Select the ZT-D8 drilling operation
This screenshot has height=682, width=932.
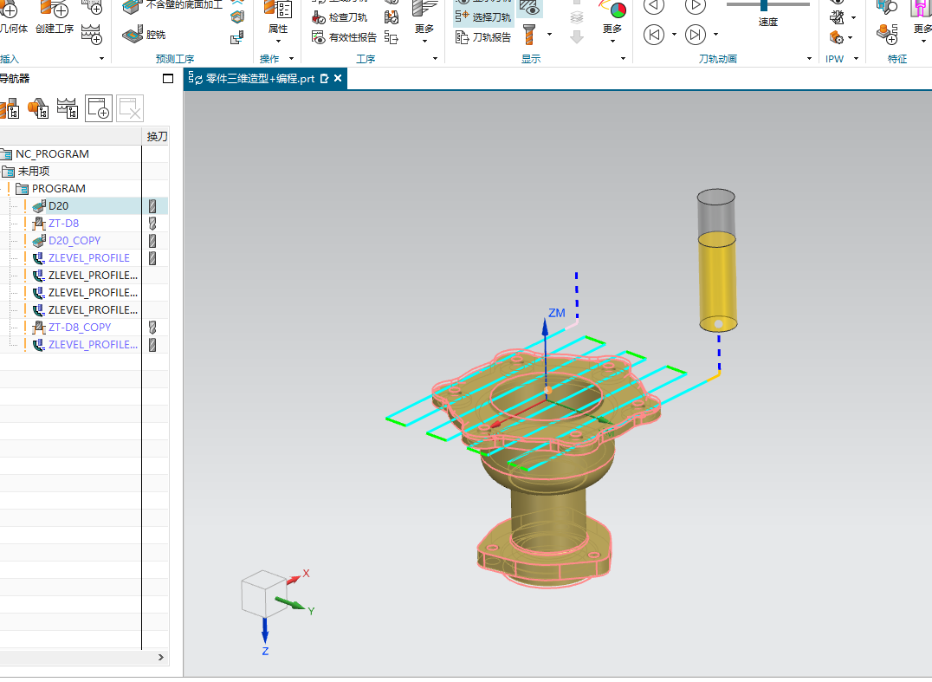click(63, 223)
